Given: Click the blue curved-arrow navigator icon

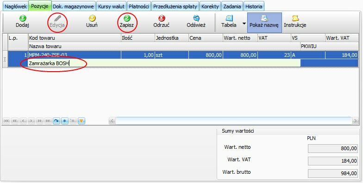Looking at the screenshot, I should tap(56, 121).
